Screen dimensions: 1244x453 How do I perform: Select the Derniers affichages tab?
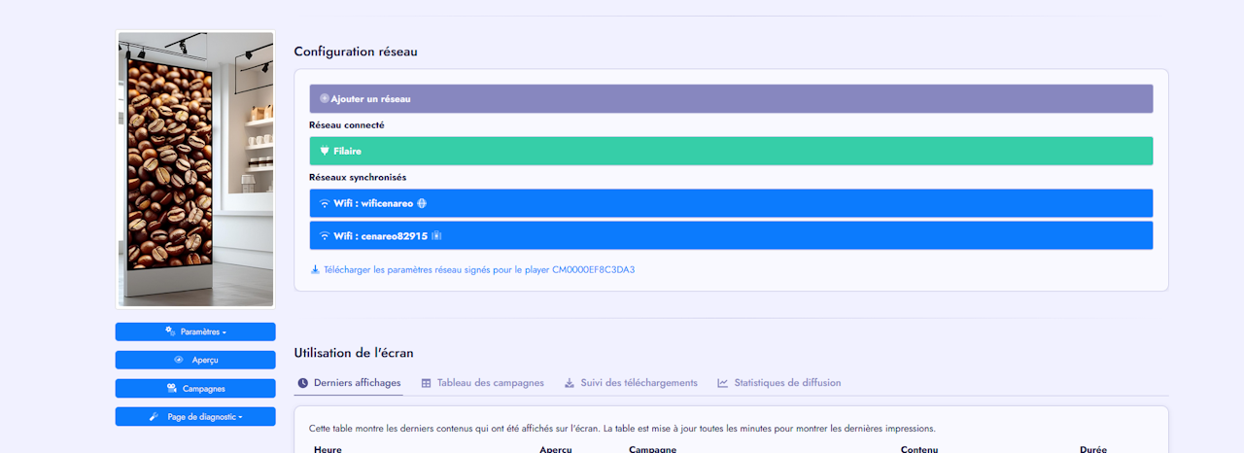point(349,383)
